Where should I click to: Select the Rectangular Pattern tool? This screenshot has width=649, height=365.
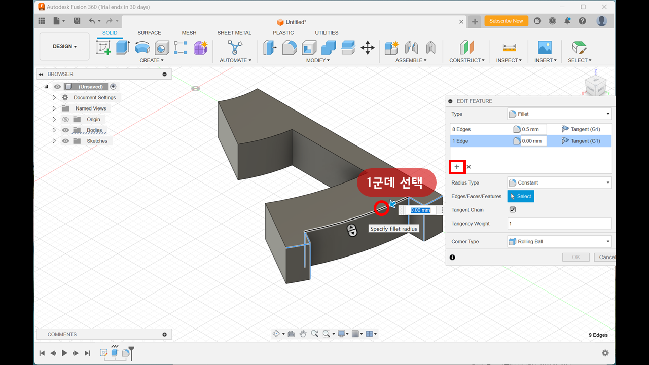181,48
